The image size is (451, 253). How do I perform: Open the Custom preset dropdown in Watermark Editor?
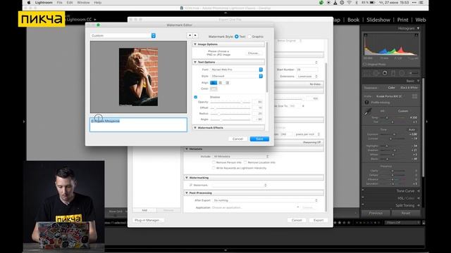click(x=123, y=36)
